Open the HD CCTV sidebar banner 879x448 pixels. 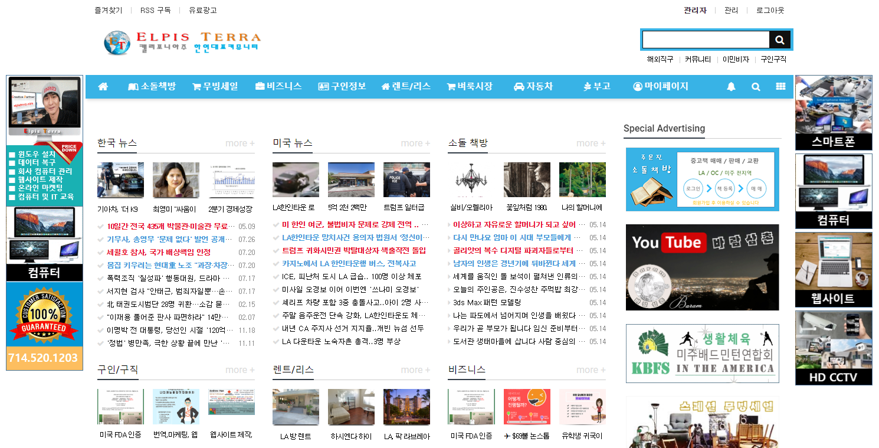(x=833, y=348)
